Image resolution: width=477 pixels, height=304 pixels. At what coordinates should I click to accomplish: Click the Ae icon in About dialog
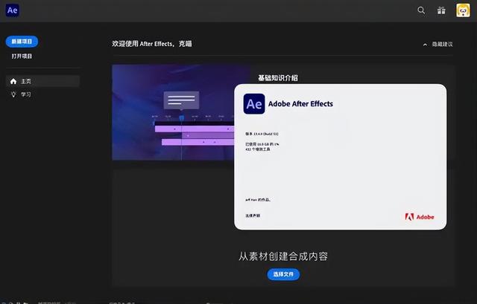click(x=254, y=104)
